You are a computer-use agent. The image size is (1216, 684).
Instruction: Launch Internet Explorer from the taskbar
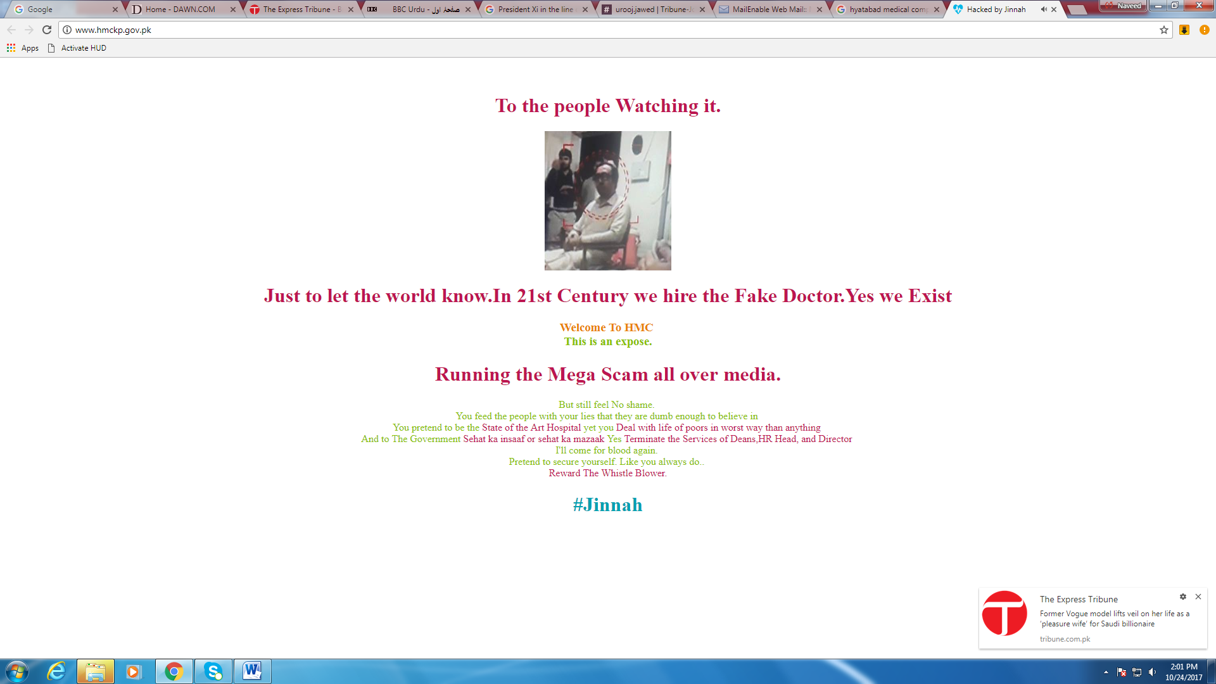tap(56, 671)
